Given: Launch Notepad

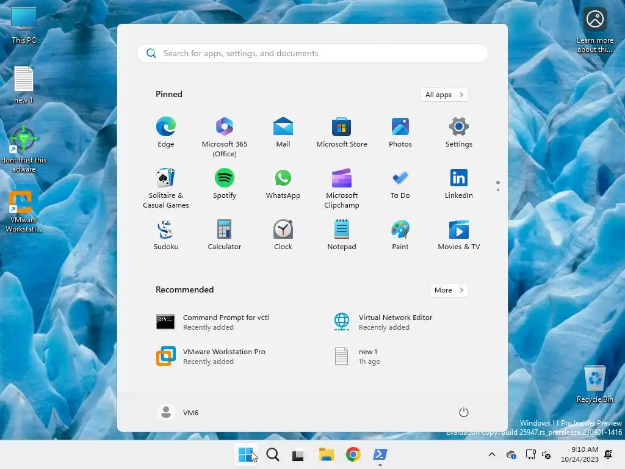Looking at the screenshot, I should coord(342,235).
